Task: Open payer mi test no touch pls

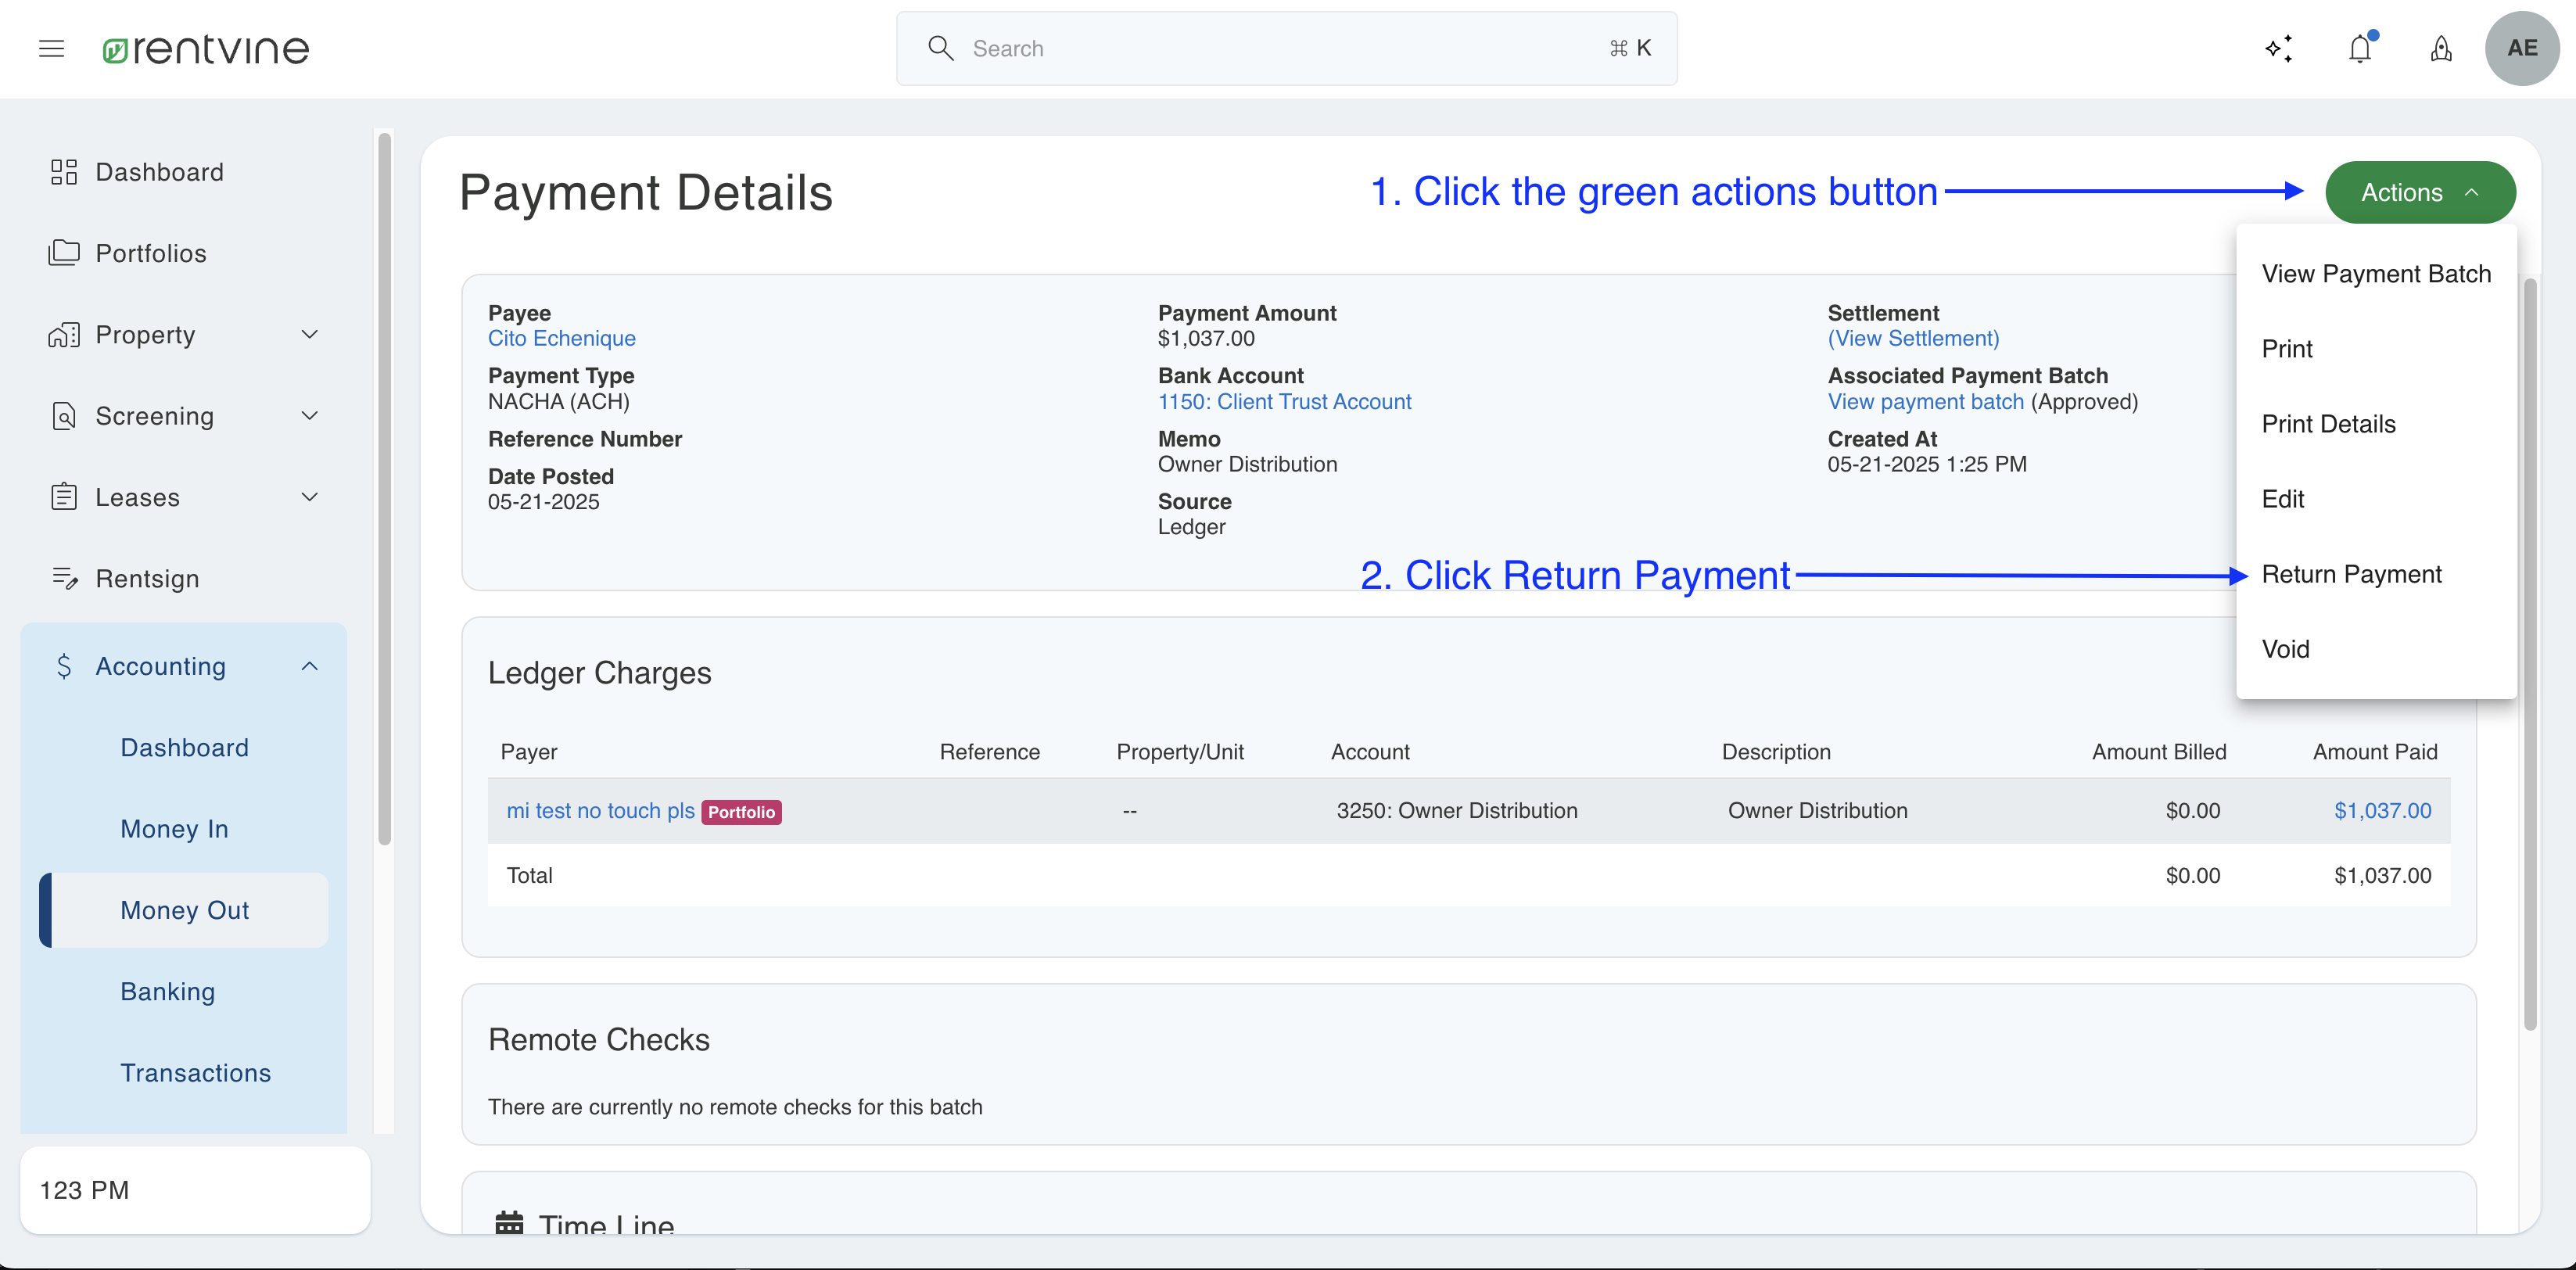Action: point(600,810)
